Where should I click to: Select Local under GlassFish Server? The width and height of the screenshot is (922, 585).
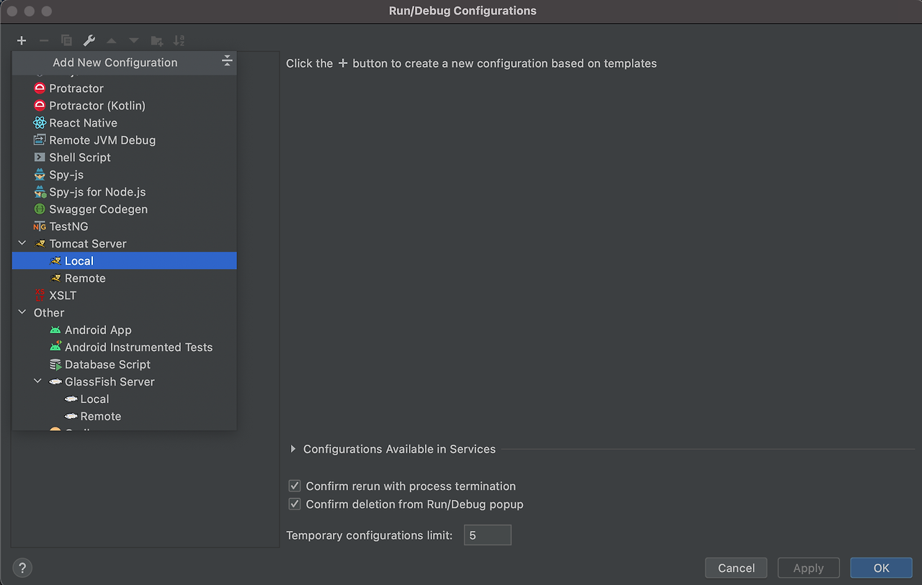coord(125,399)
